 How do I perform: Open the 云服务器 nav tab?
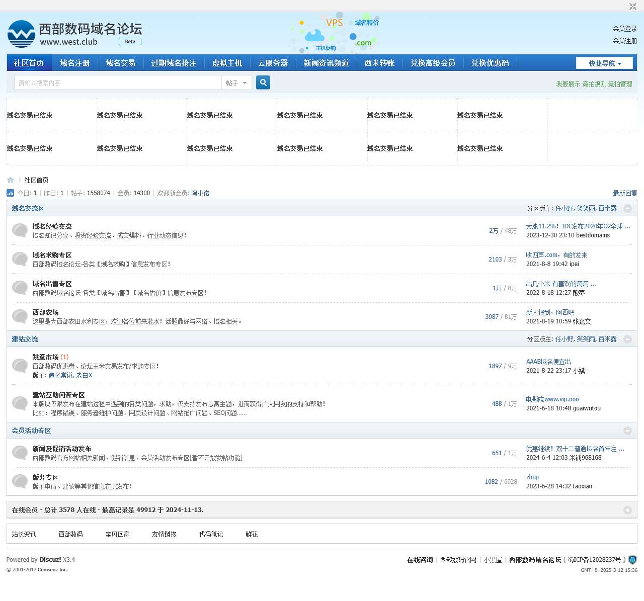[273, 63]
